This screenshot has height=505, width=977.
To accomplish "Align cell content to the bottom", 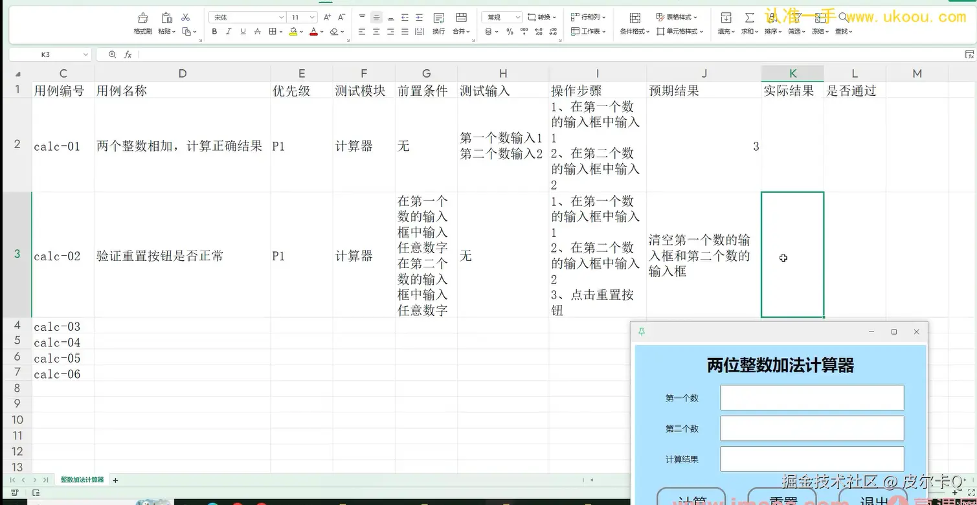I will (x=390, y=17).
